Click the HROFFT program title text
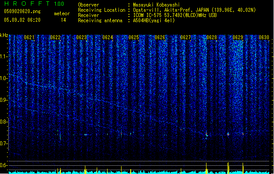The image size is (274, 174). [27, 3]
